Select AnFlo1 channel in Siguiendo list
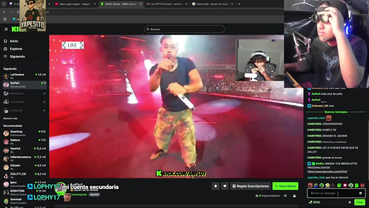369x208 pixels. coord(24,85)
